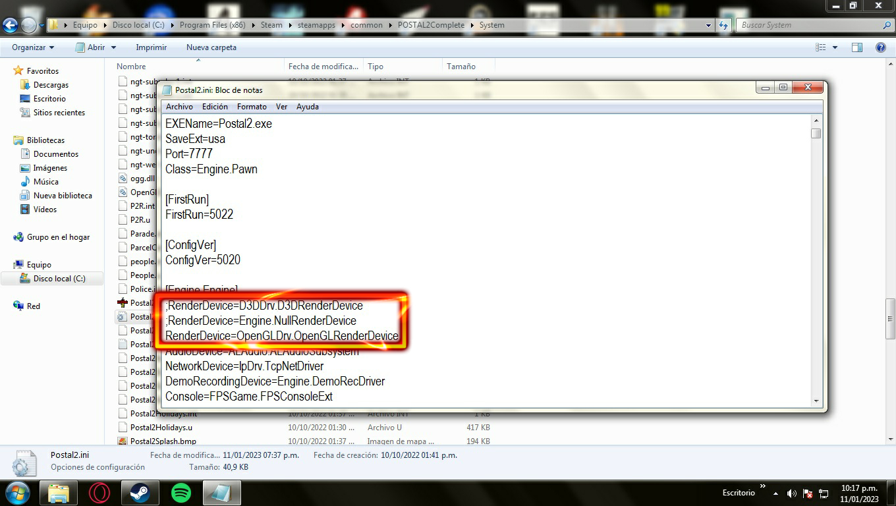Screen dimensions: 896x506
Task: Click Notepad's scrollbar down arrow
Action: click(x=816, y=401)
